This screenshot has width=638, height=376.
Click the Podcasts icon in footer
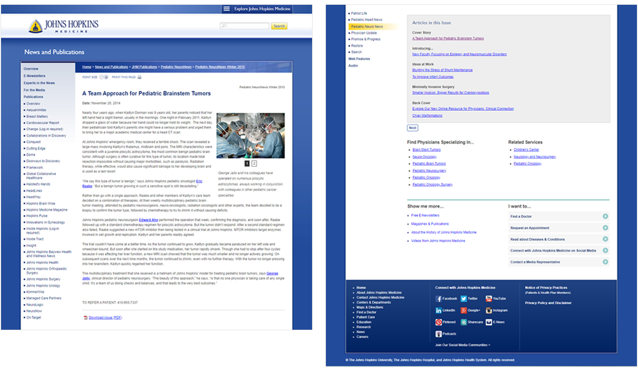pos(439,334)
